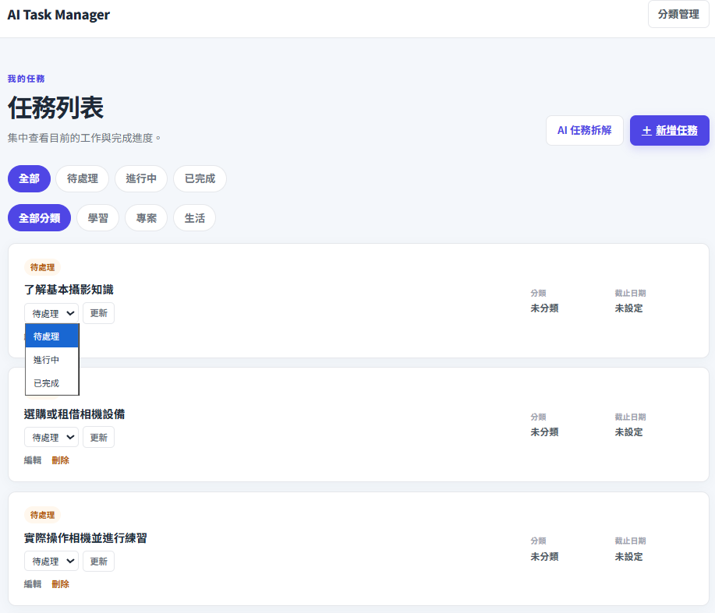This screenshot has width=715, height=613.
Task: Select the 待處理 status filter tab
Action: (x=83, y=178)
